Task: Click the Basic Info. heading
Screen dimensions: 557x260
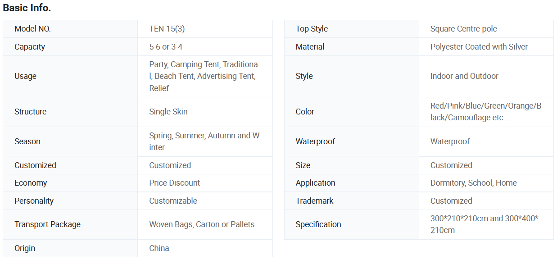Action: point(27,8)
